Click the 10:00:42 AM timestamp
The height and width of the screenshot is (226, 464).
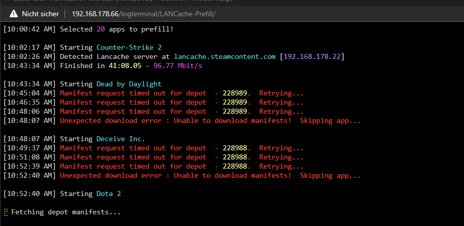tap(29, 29)
